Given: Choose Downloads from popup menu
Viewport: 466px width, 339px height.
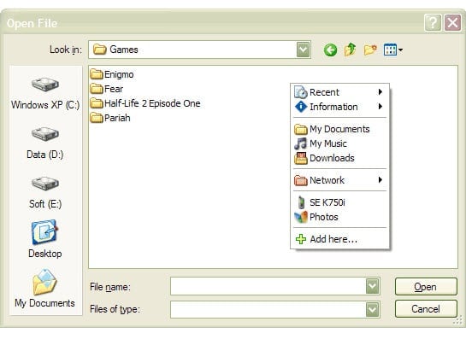Looking at the screenshot, I should point(339,158).
